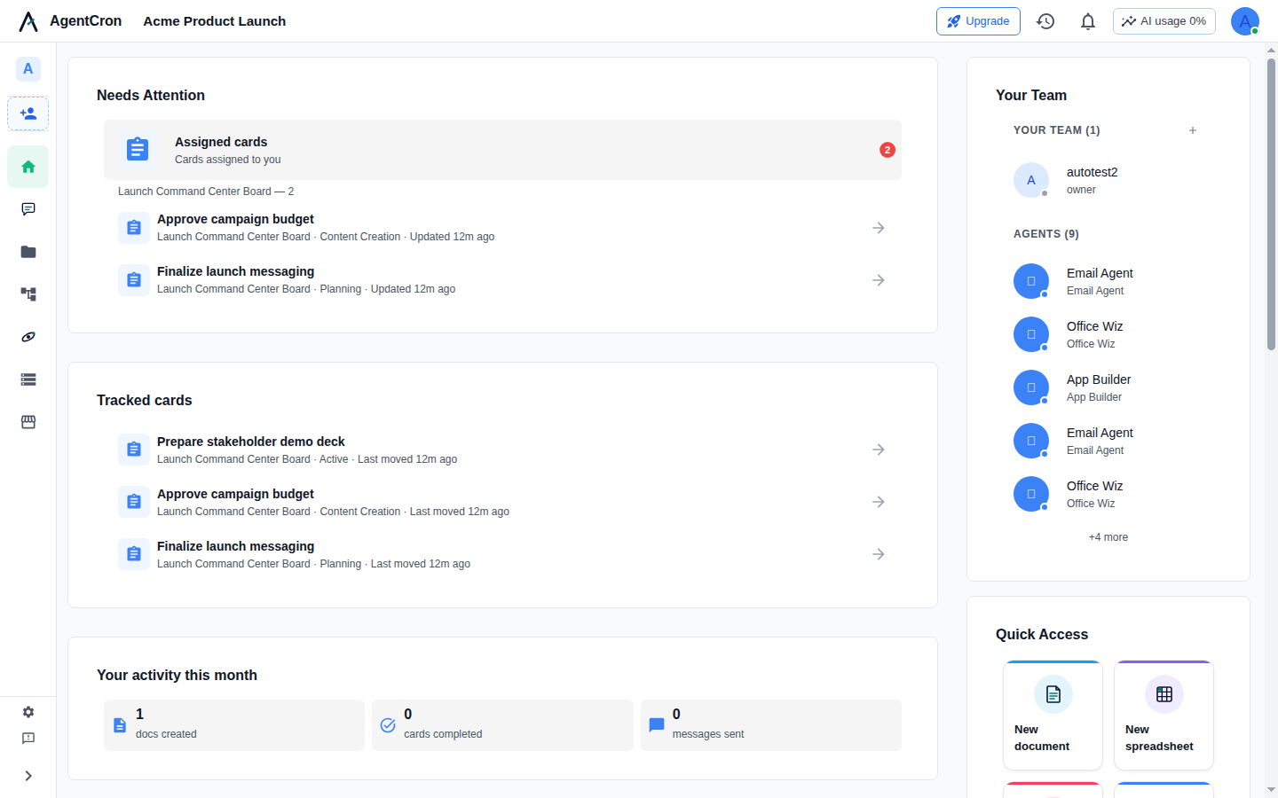
Task: Open Finalize launch messaging under Tracked cards
Action: pyautogui.click(x=502, y=554)
